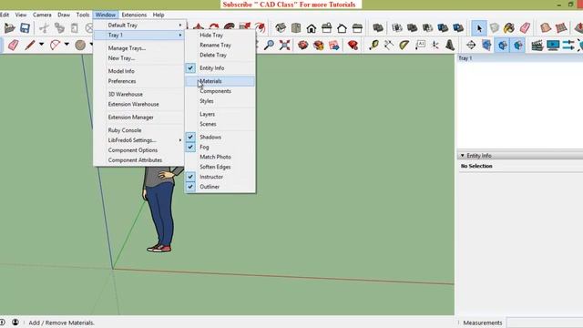The width and height of the screenshot is (583, 328).
Task: Select the Line pencil tool
Action: point(30,45)
